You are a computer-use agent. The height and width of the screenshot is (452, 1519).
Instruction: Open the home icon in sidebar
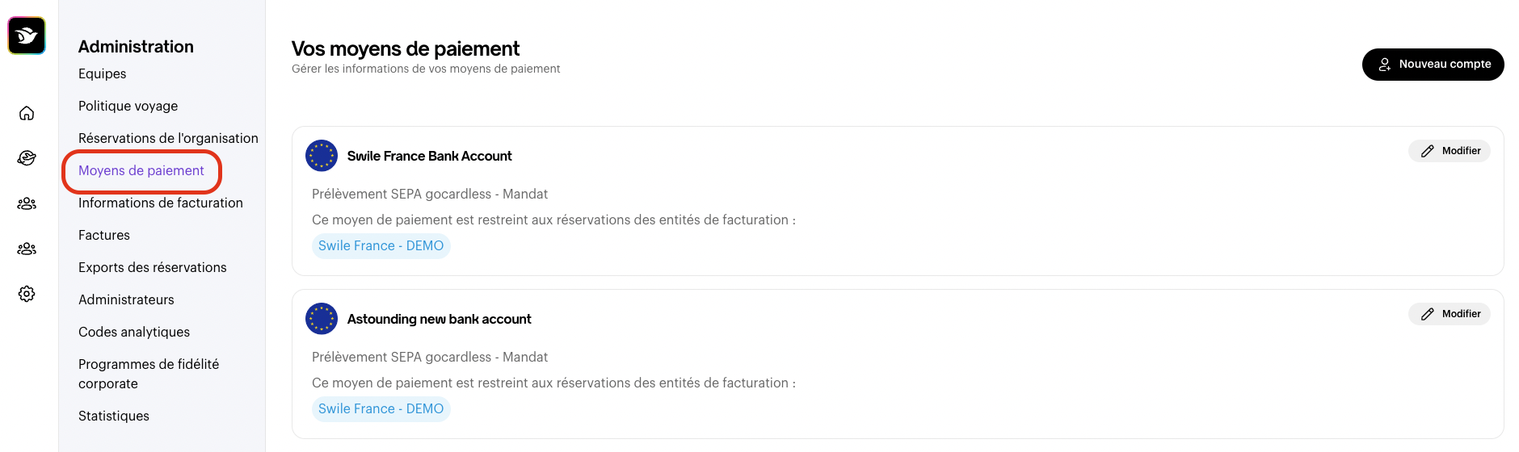tap(27, 113)
